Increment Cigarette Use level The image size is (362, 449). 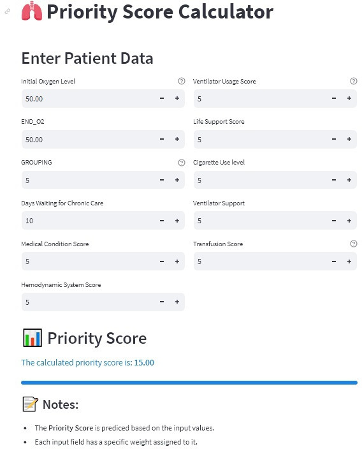coord(349,180)
